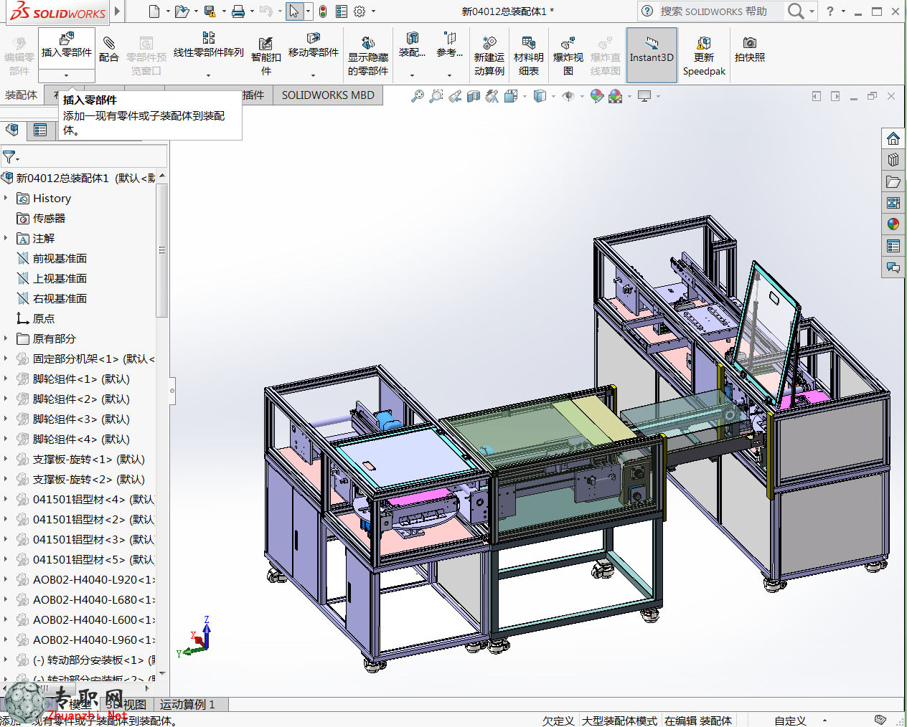Open 插入零部件 dropdown arrow
The image size is (907, 727).
66,75
